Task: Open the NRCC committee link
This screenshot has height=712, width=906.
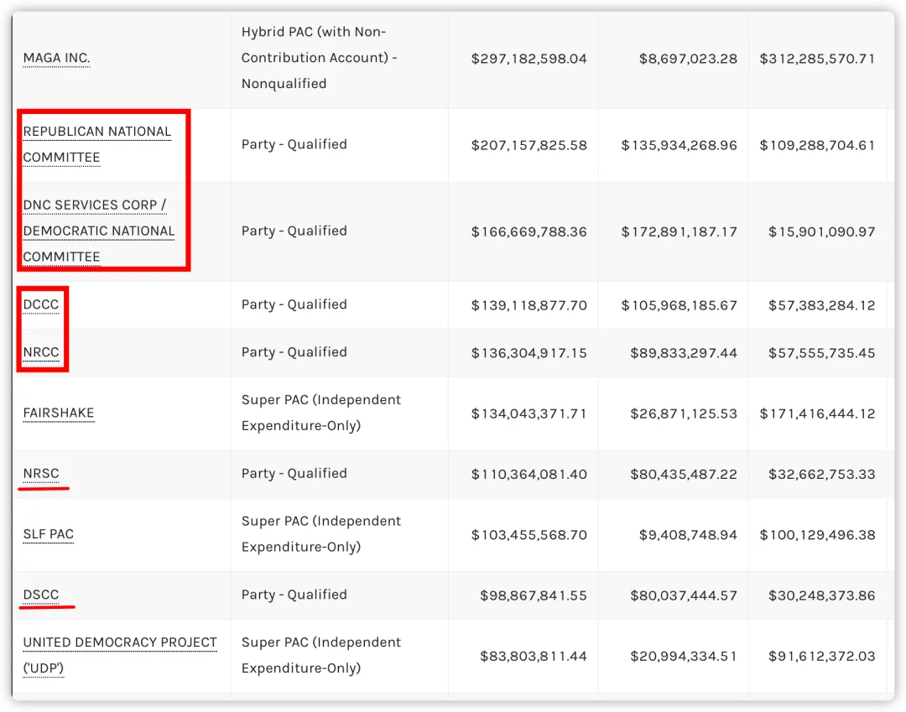Action: 41,353
